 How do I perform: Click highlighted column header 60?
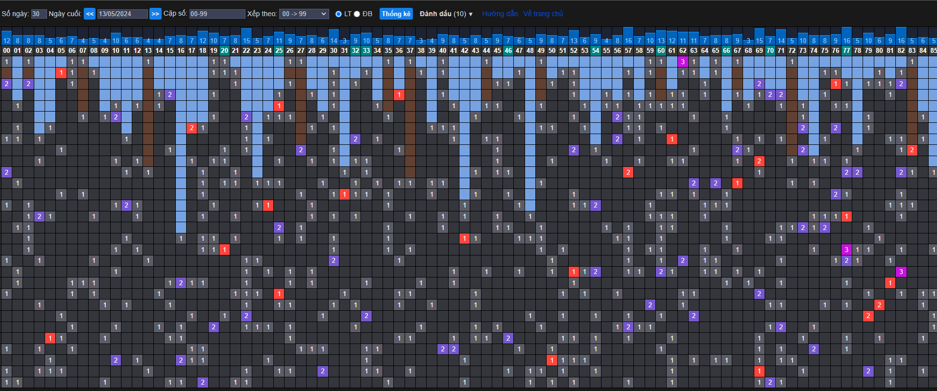click(661, 50)
